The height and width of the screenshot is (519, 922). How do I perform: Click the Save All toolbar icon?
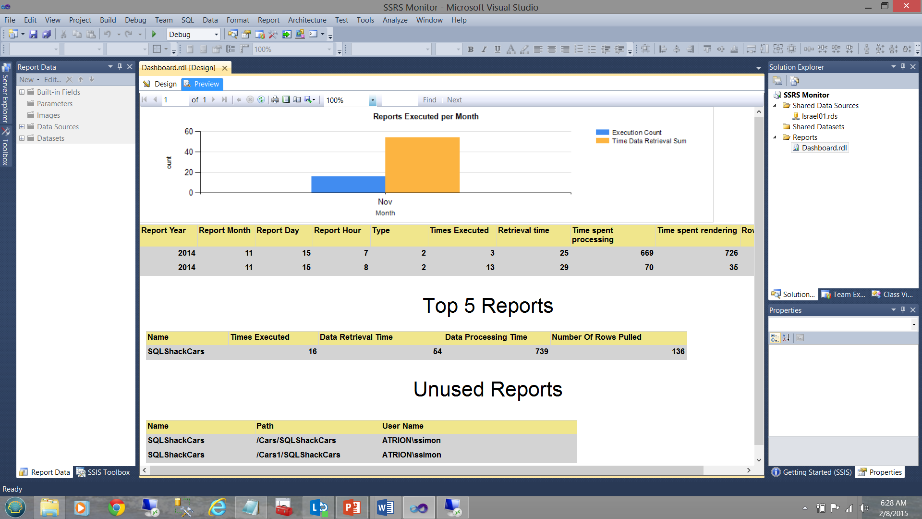[x=47, y=34]
